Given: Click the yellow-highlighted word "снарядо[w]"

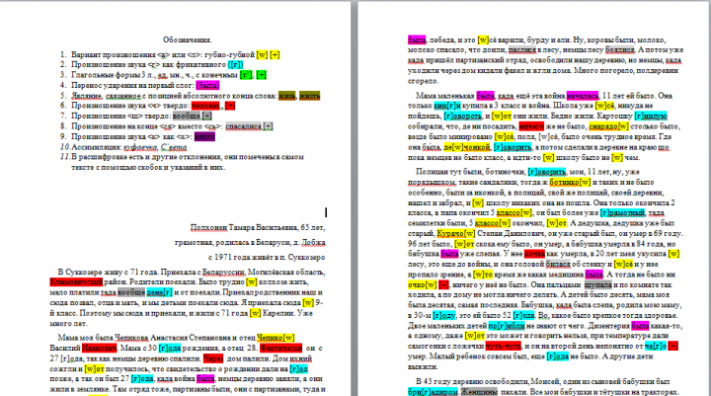Looking at the screenshot, I should coord(608,126).
